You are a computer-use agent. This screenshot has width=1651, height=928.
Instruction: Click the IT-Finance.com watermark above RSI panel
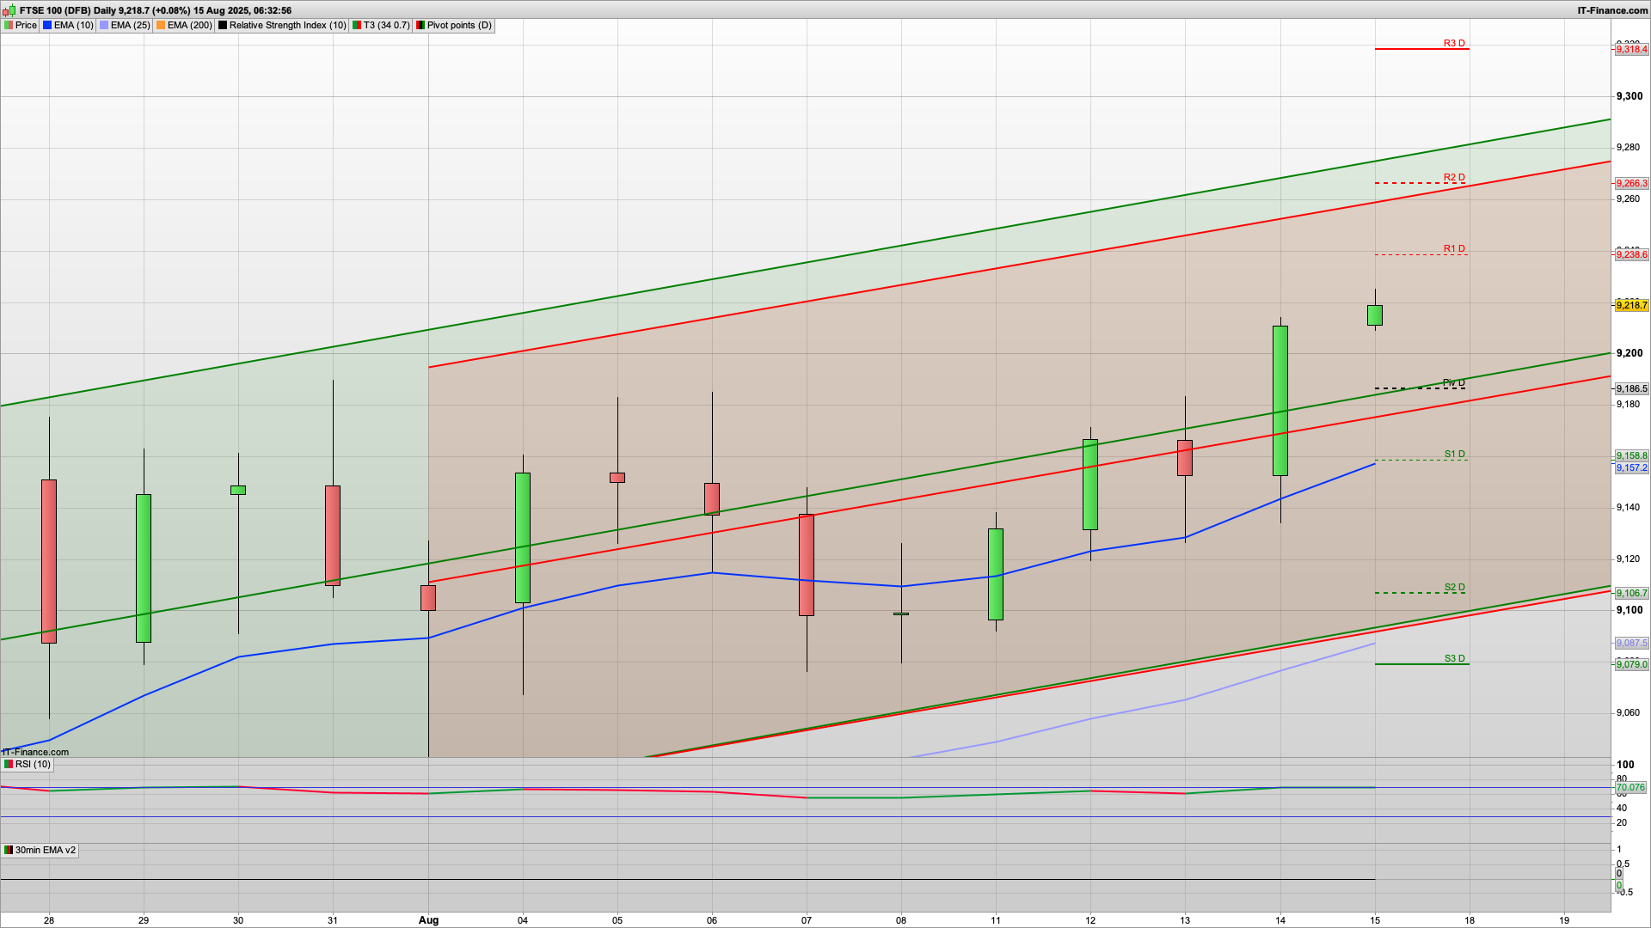(35, 753)
